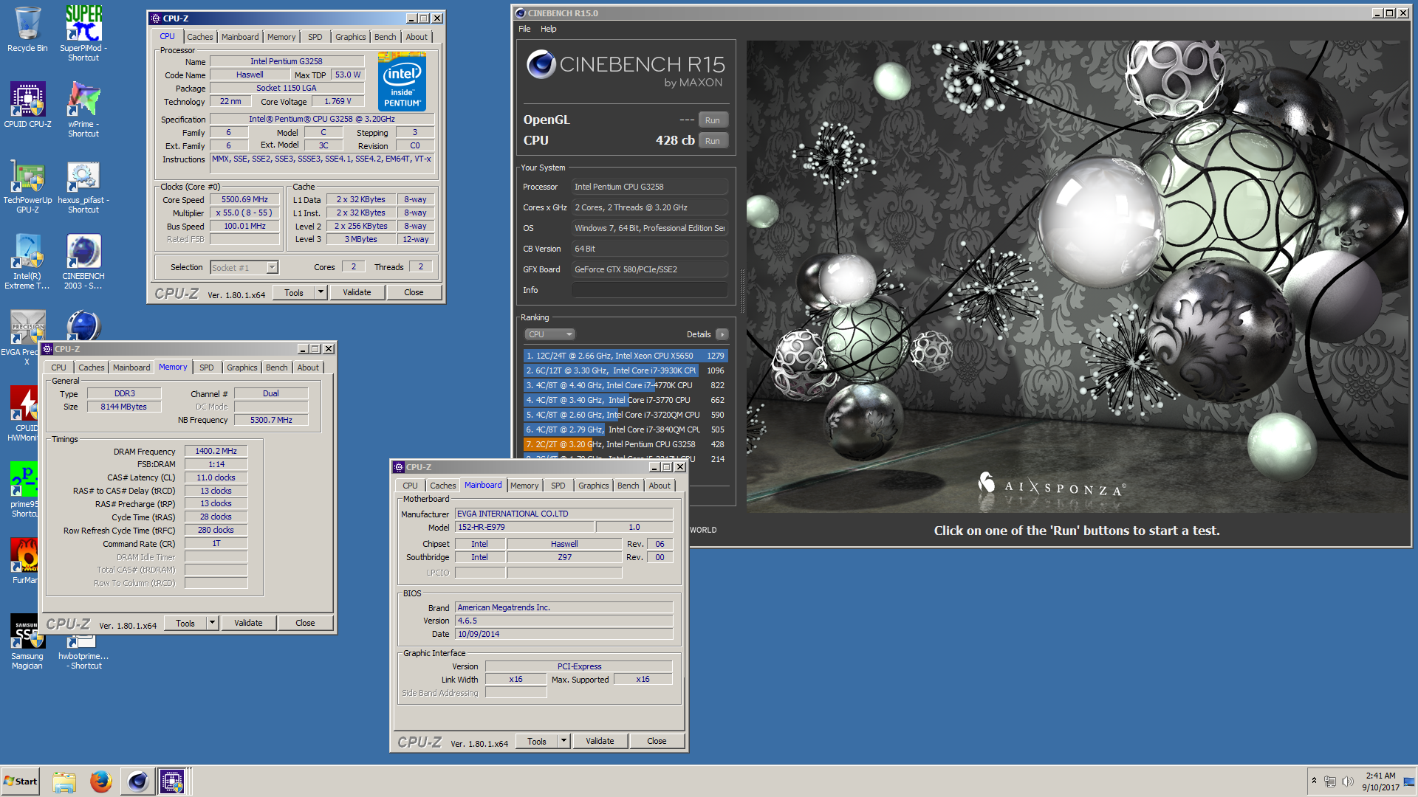Click the Cinebench render preview image
1418x797 pixels.
click(1078, 277)
